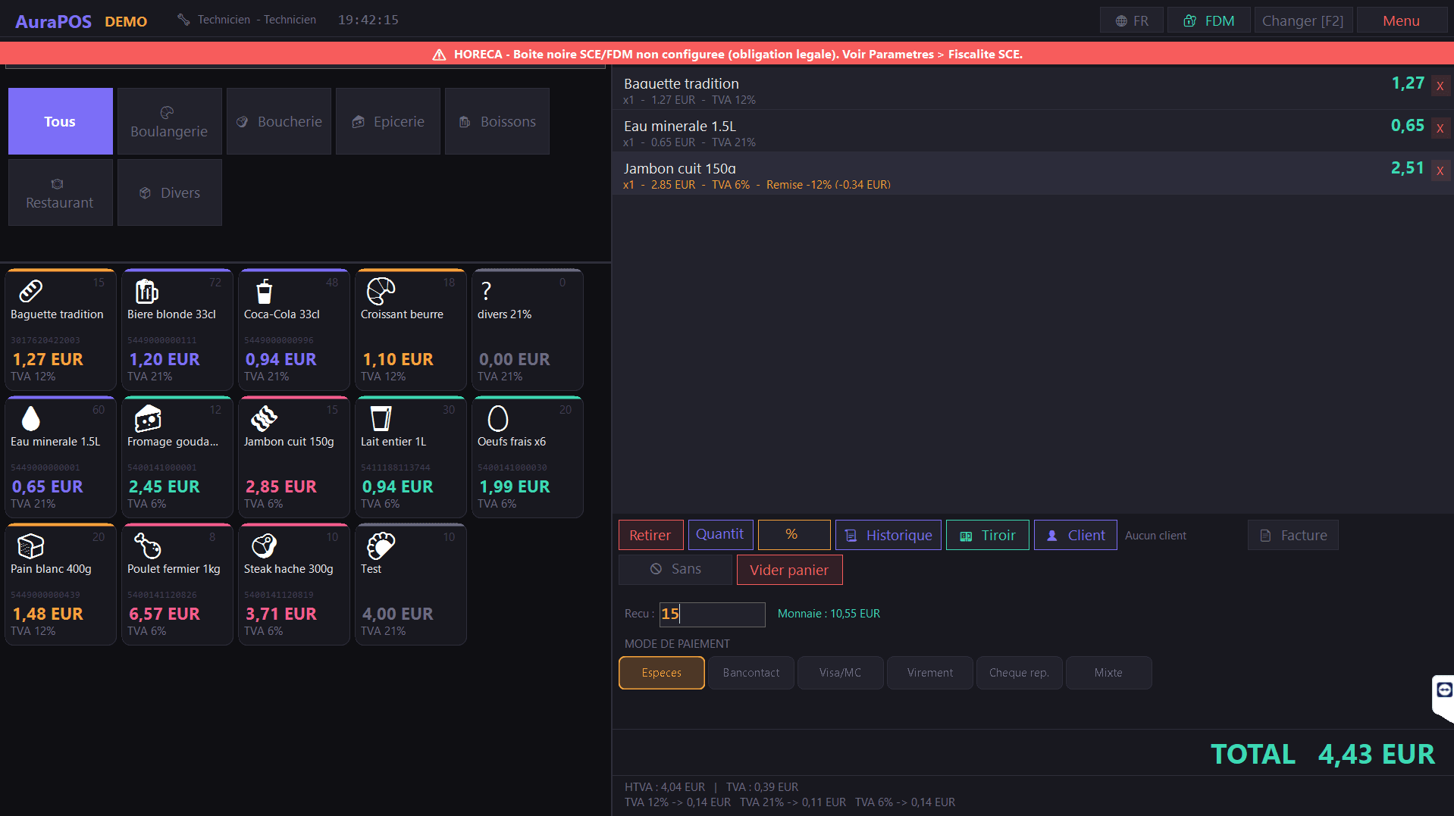Image resolution: width=1454 pixels, height=816 pixels.
Task: Remove Jambon cuit line with X
Action: [x=1440, y=170]
